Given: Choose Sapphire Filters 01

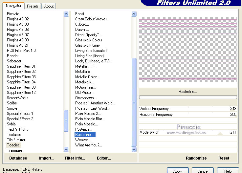Looking at the screenshot, I should point(21,66).
